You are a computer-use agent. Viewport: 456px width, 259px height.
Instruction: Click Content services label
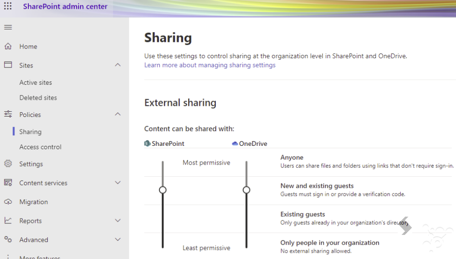click(x=43, y=183)
